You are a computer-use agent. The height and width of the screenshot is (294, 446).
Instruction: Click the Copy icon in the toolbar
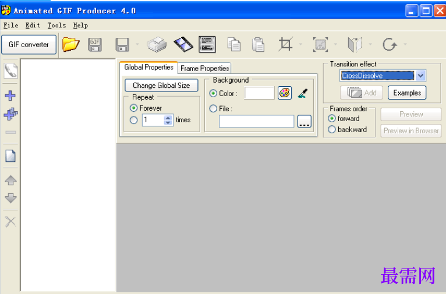coord(234,45)
